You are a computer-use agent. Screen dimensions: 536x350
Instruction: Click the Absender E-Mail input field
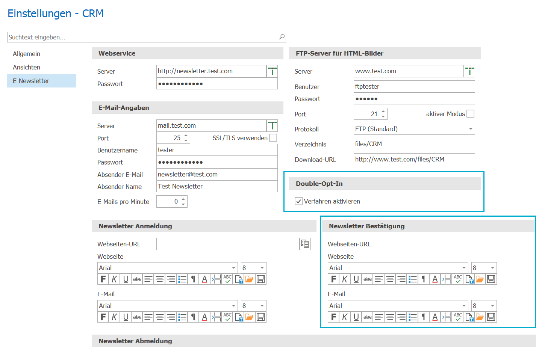point(217,174)
